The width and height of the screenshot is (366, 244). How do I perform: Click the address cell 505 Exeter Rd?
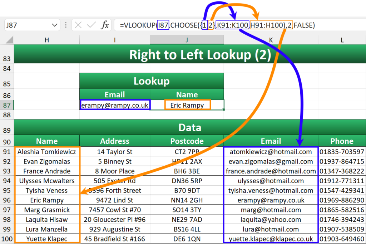[x=115, y=181]
